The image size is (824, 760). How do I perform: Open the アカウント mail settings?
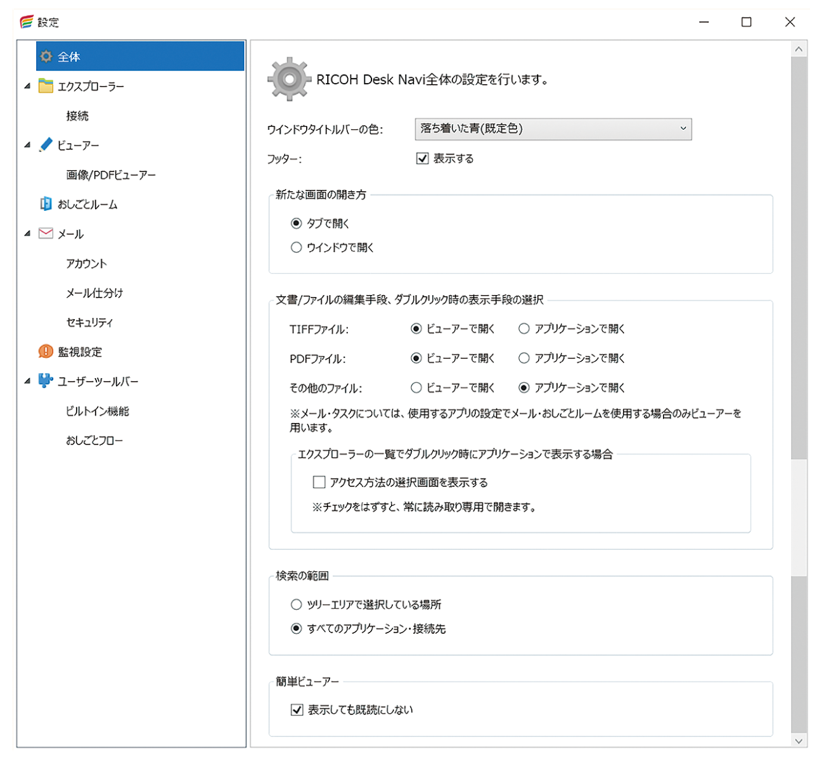87,263
